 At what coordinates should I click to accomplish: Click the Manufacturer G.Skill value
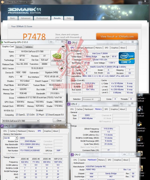pos(30,147)
